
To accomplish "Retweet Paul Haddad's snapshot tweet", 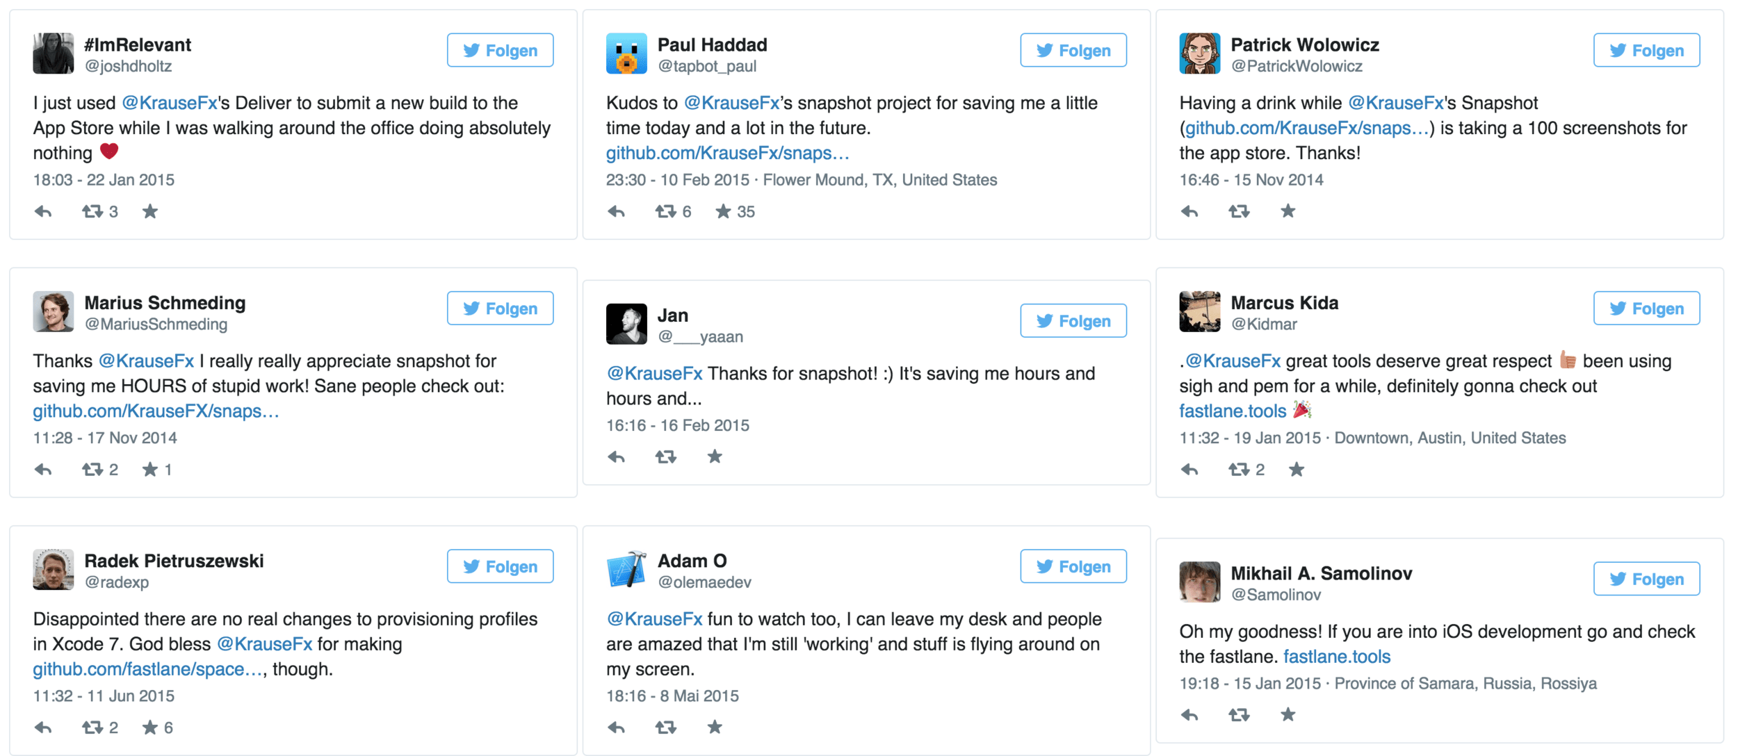I will [x=665, y=211].
